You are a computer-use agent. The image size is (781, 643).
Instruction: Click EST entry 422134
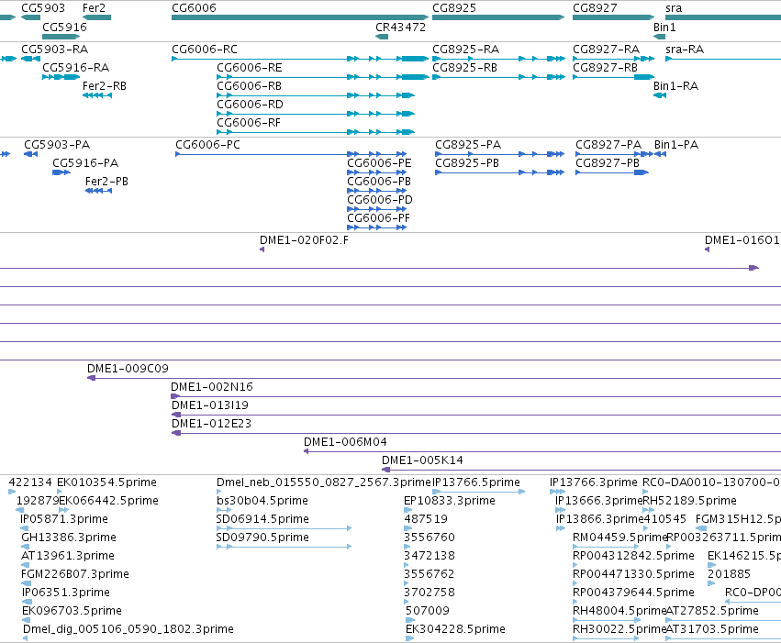tap(30, 482)
